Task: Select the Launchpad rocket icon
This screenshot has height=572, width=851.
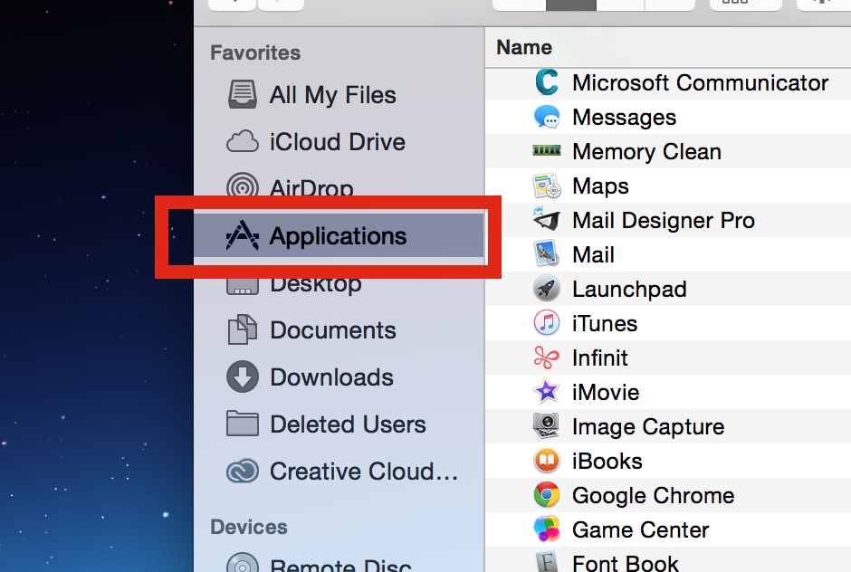Action: point(547,288)
